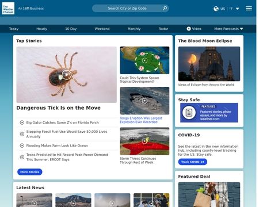Open Texas Predicted to Hit Record Peak story
The height and width of the screenshot is (207, 259).
click(67, 157)
